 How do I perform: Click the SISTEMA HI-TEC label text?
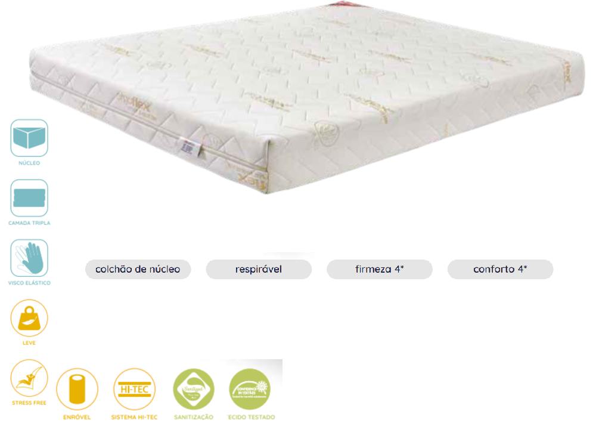point(134,417)
